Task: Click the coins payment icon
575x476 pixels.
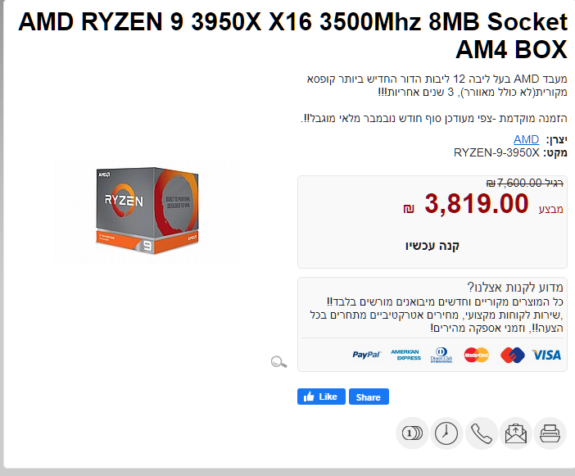Action: click(412, 433)
